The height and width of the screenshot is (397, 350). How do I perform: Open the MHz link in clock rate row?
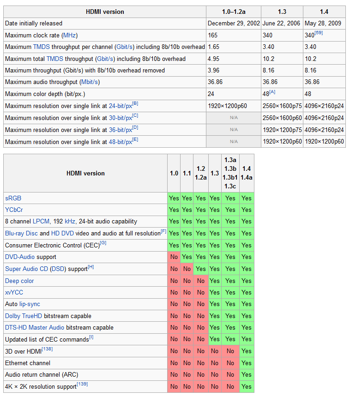click(x=69, y=35)
